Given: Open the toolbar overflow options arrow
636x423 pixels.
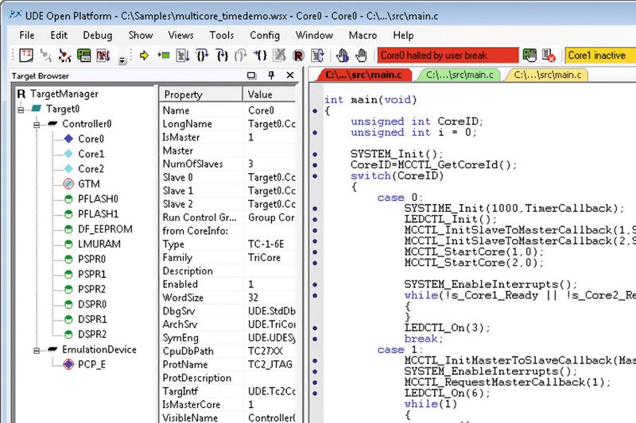Looking at the screenshot, I should click(122, 60).
